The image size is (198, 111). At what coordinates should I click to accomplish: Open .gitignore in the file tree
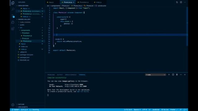pyautogui.click(x=24, y=52)
